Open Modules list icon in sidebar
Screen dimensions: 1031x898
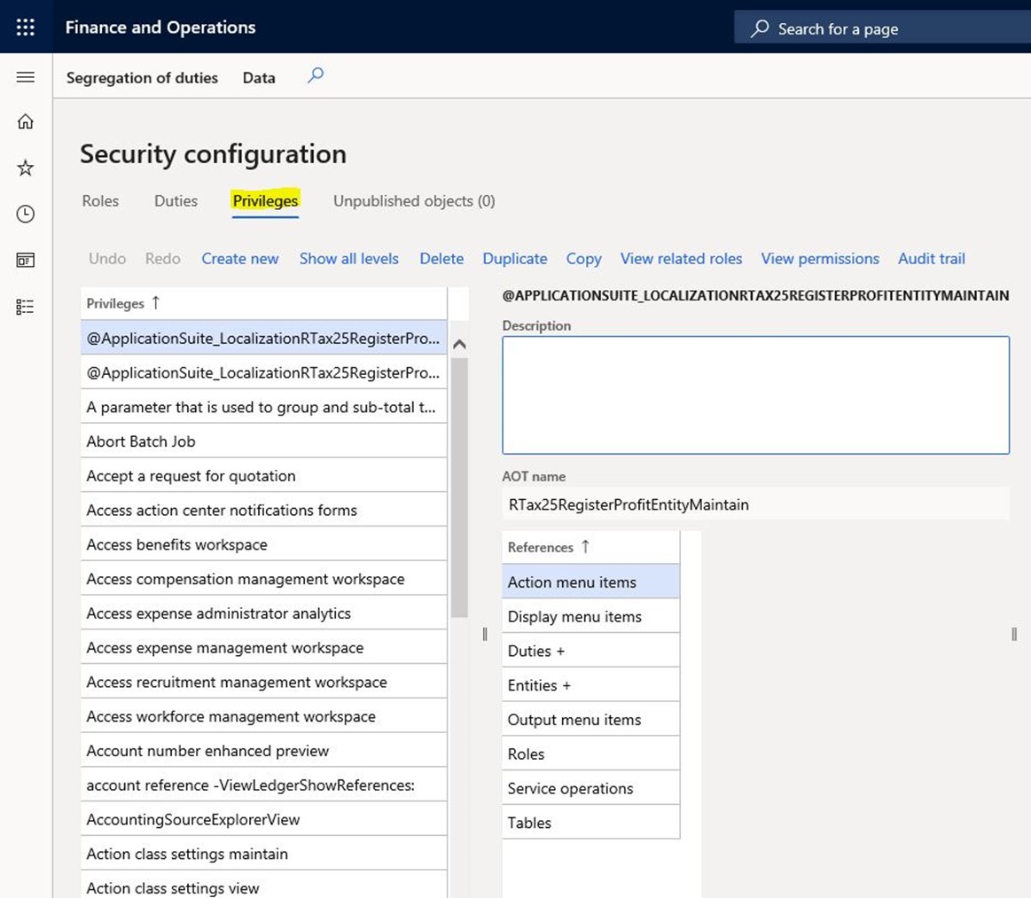point(26,306)
